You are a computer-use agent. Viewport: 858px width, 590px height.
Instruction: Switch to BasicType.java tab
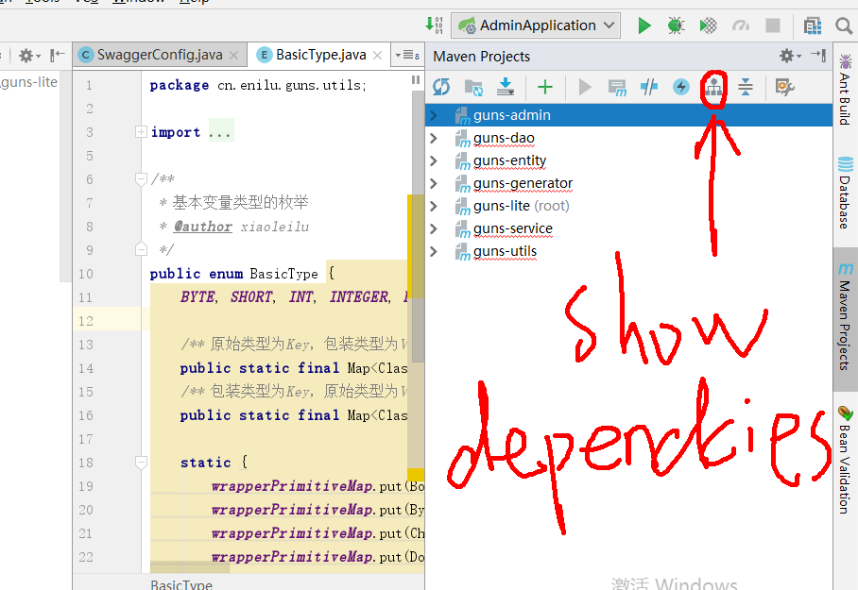coord(320,55)
